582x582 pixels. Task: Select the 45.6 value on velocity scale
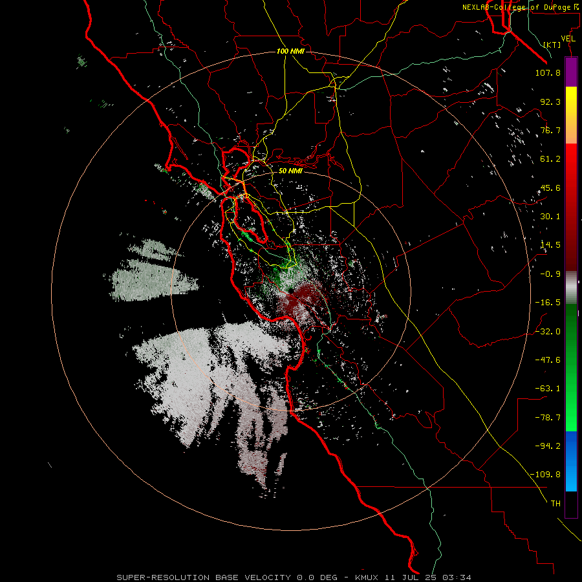(x=550, y=188)
